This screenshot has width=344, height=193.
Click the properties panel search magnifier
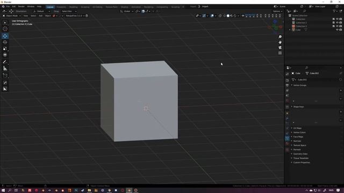pos(306,68)
